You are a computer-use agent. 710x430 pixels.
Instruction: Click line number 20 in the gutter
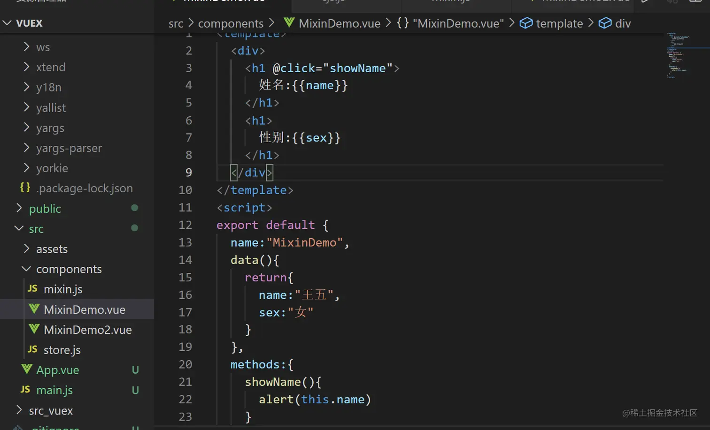click(185, 364)
